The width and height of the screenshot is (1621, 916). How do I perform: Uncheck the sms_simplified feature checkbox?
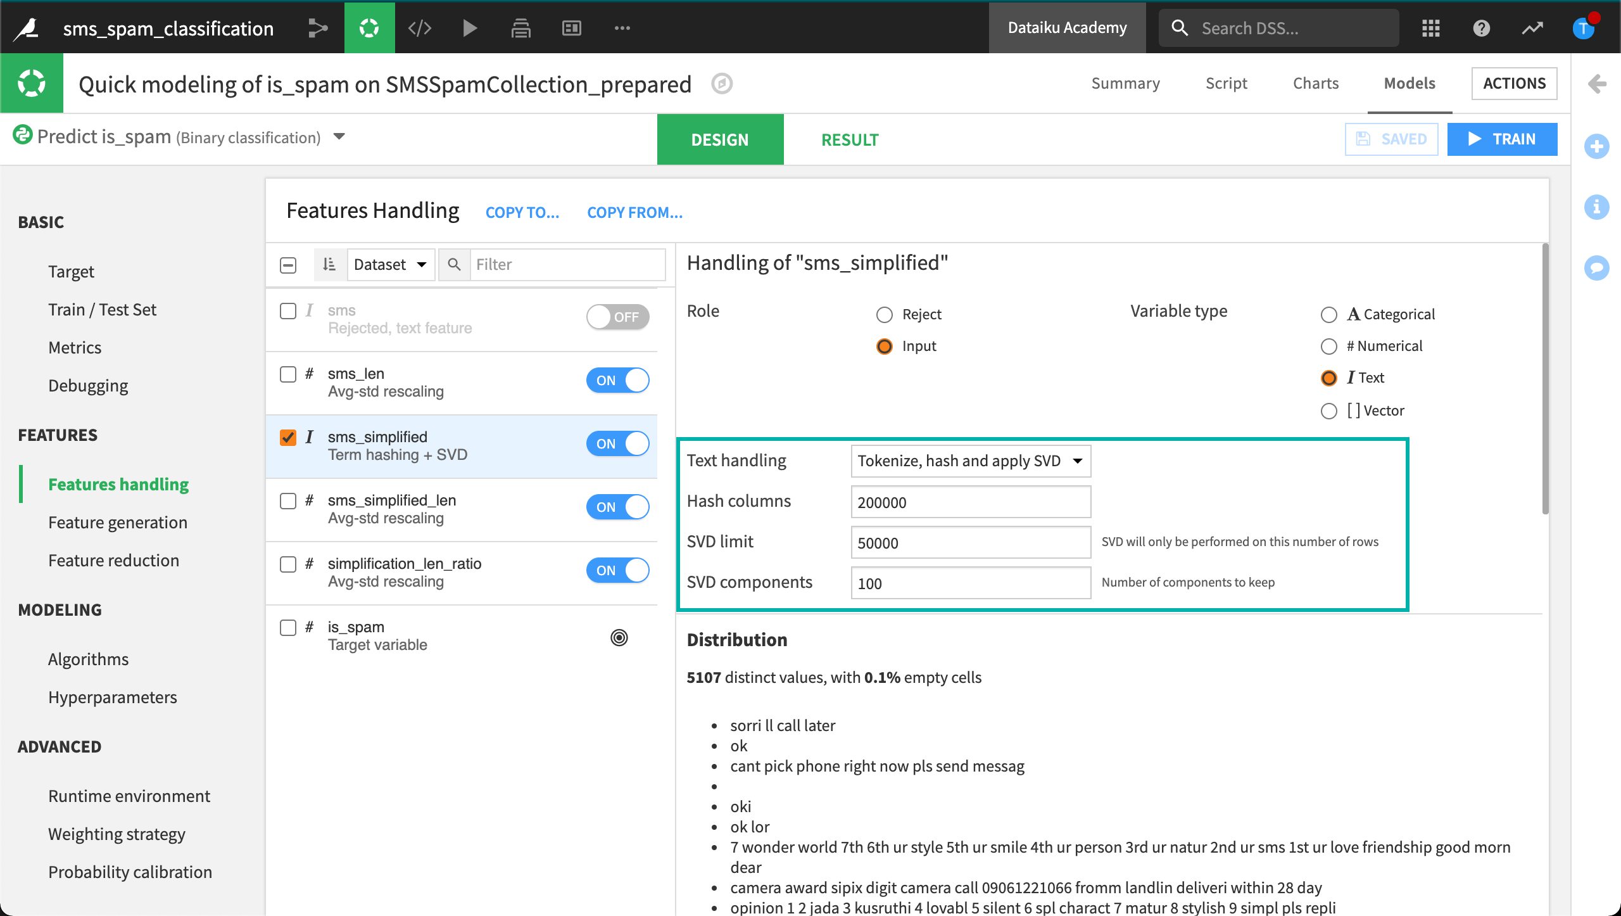[288, 437]
